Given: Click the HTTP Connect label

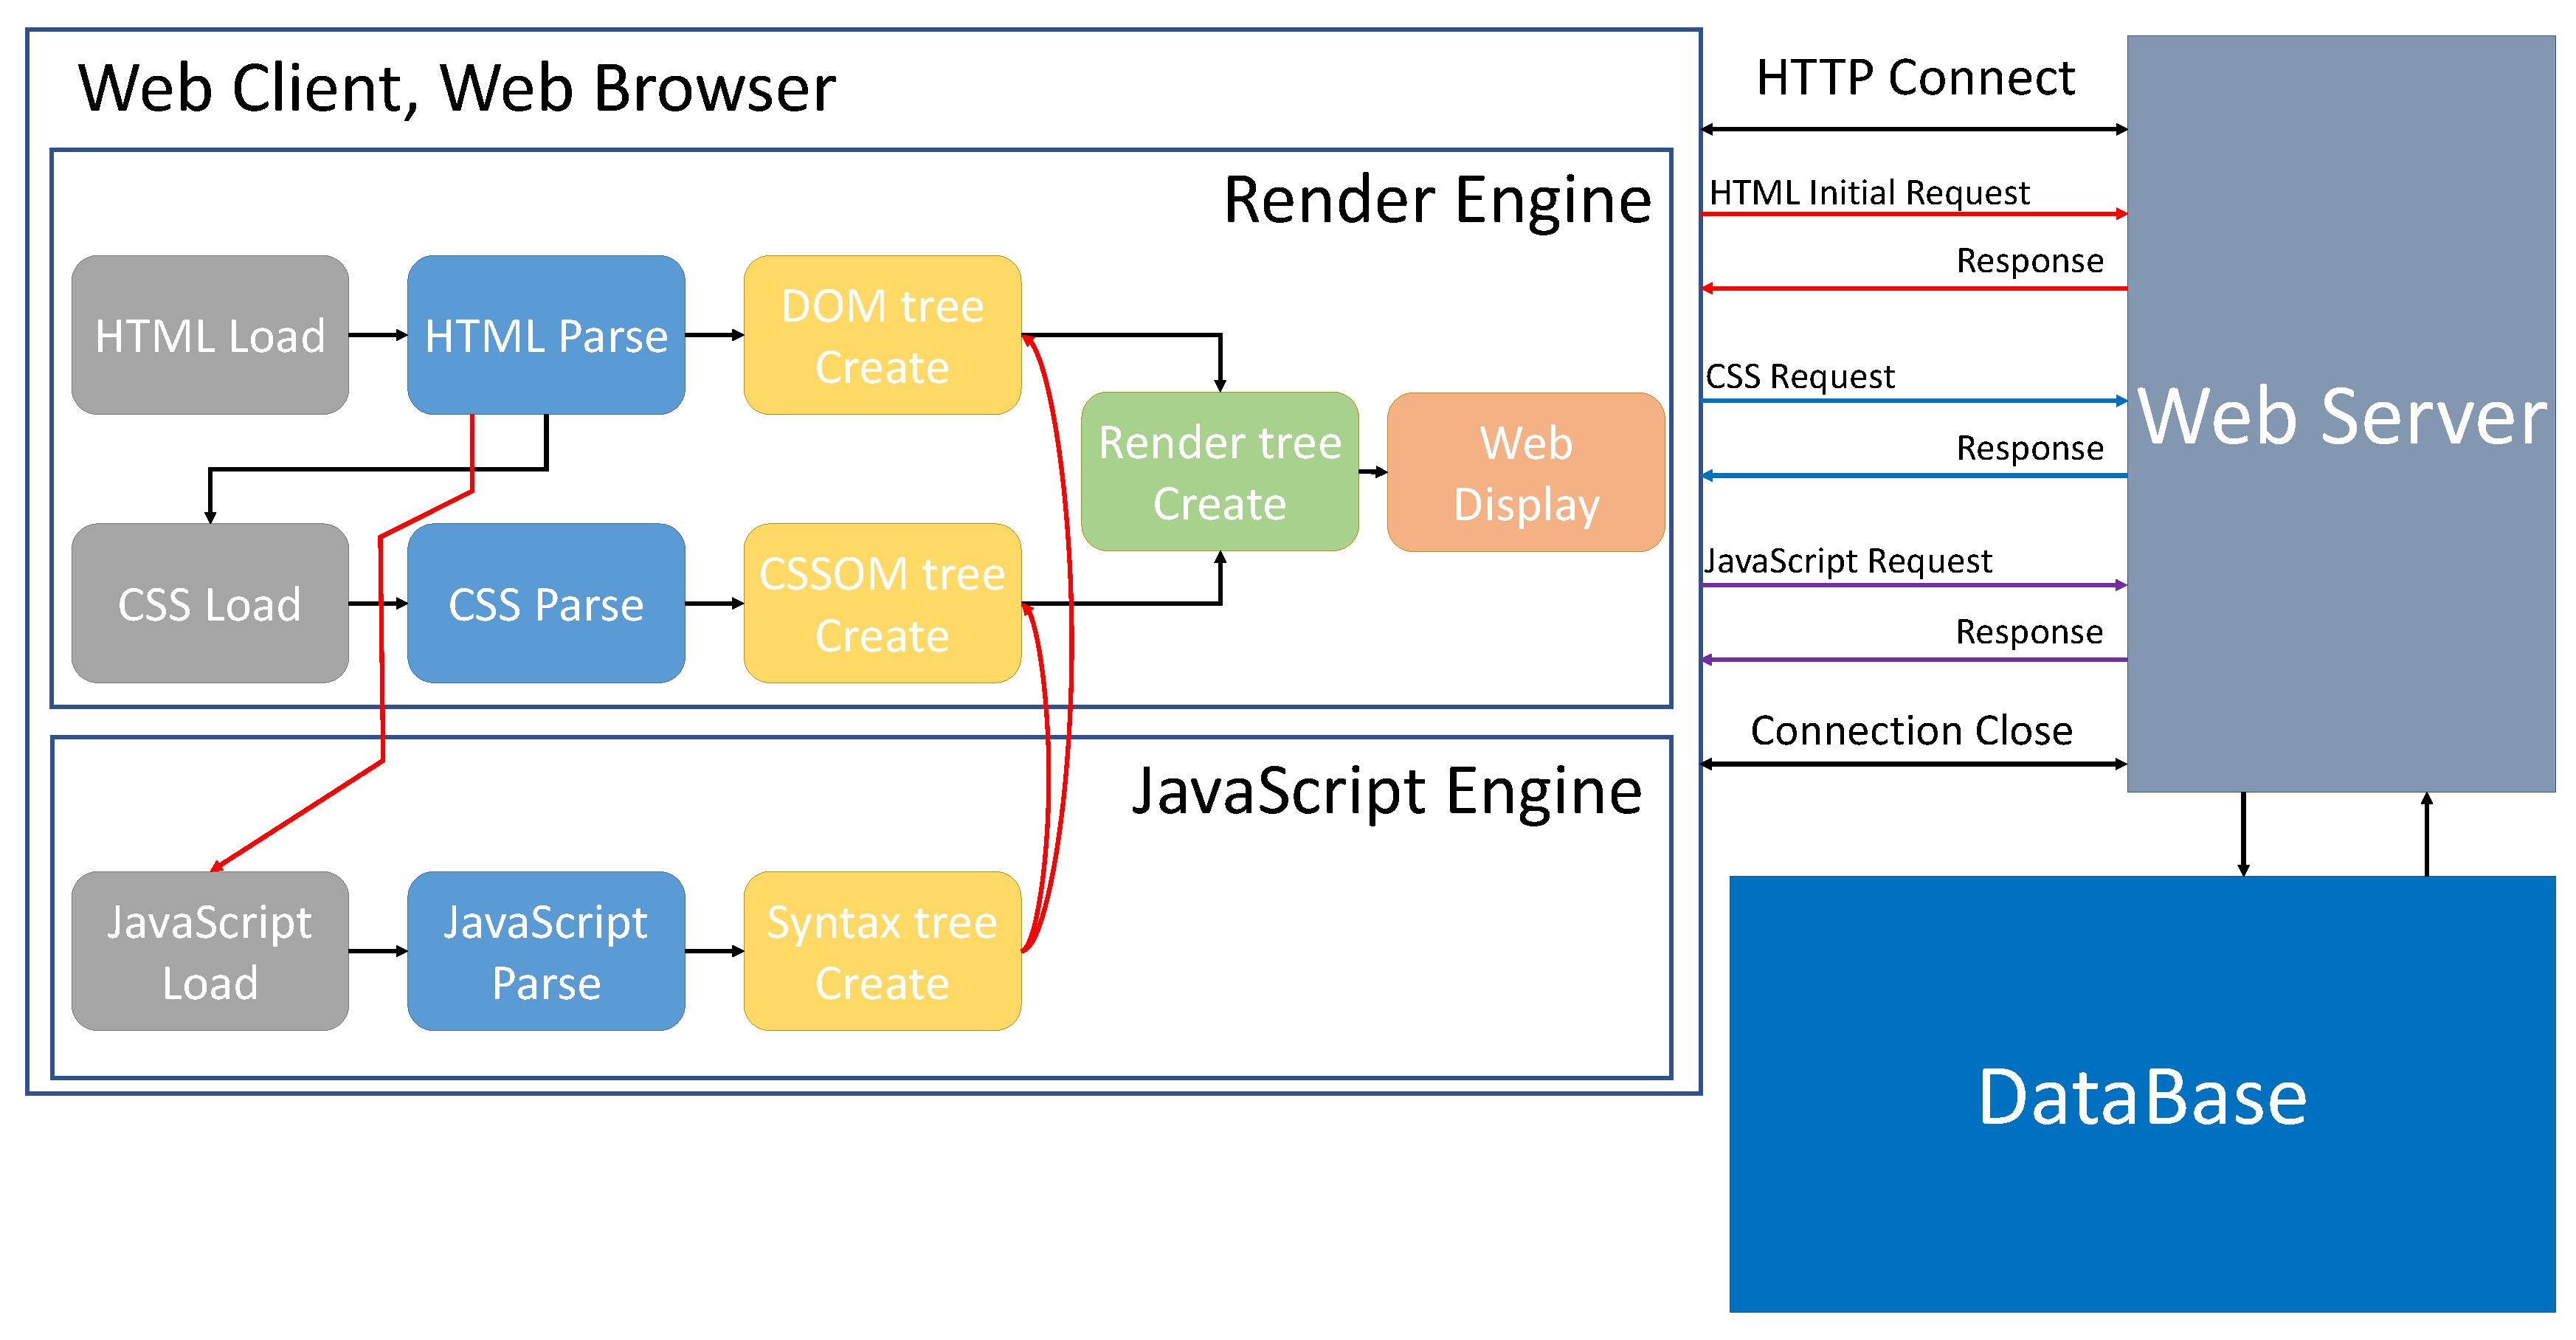Looking at the screenshot, I should tap(1915, 78).
